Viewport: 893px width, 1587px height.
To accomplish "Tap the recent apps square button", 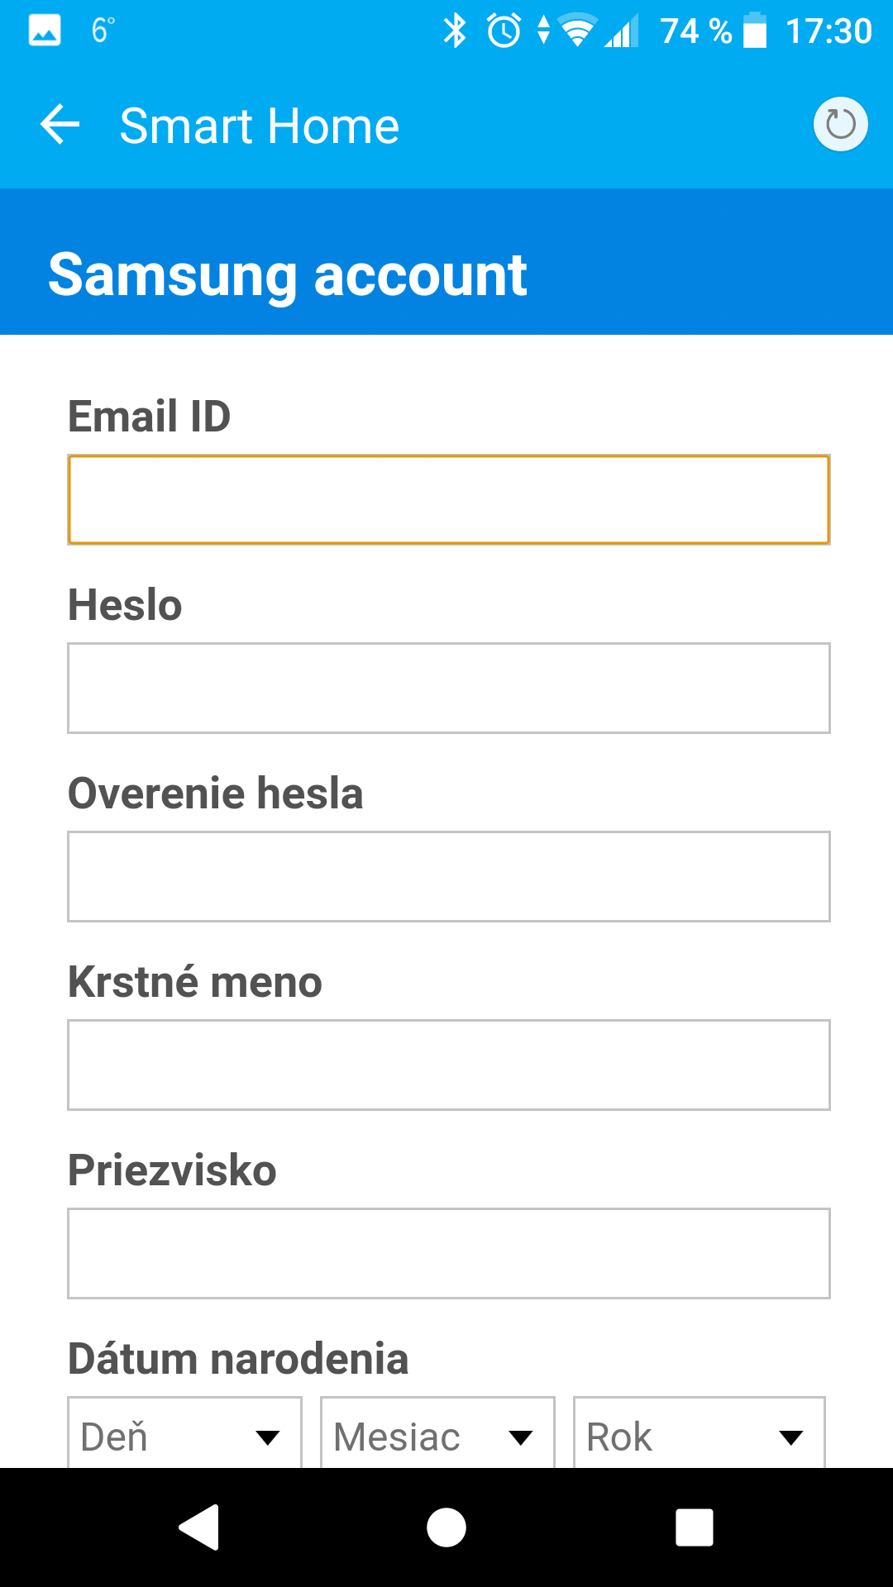I will [695, 1527].
